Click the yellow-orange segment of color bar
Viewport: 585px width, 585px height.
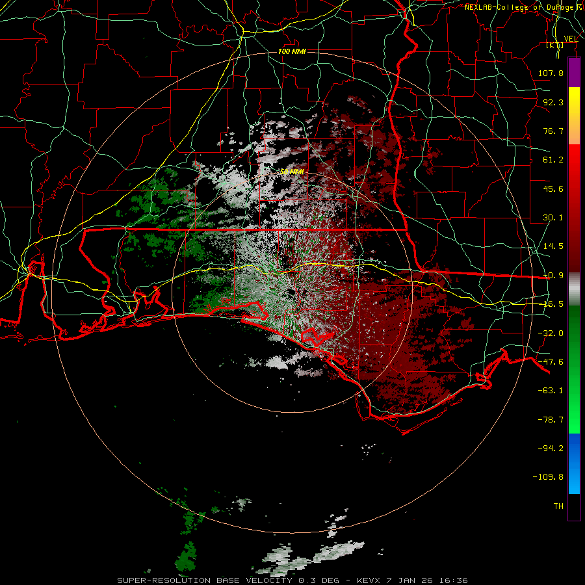pyautogui.click(x=574, y=116)
